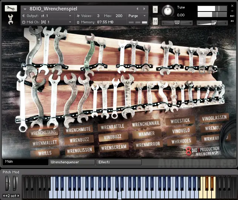Shift keyboard octave up arrow
The height and width of the screenshot is (200, 238).
tap(18, 196)
